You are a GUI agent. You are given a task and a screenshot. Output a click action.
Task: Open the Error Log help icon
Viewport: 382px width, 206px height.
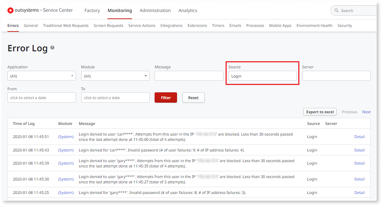tap(52, 48)
